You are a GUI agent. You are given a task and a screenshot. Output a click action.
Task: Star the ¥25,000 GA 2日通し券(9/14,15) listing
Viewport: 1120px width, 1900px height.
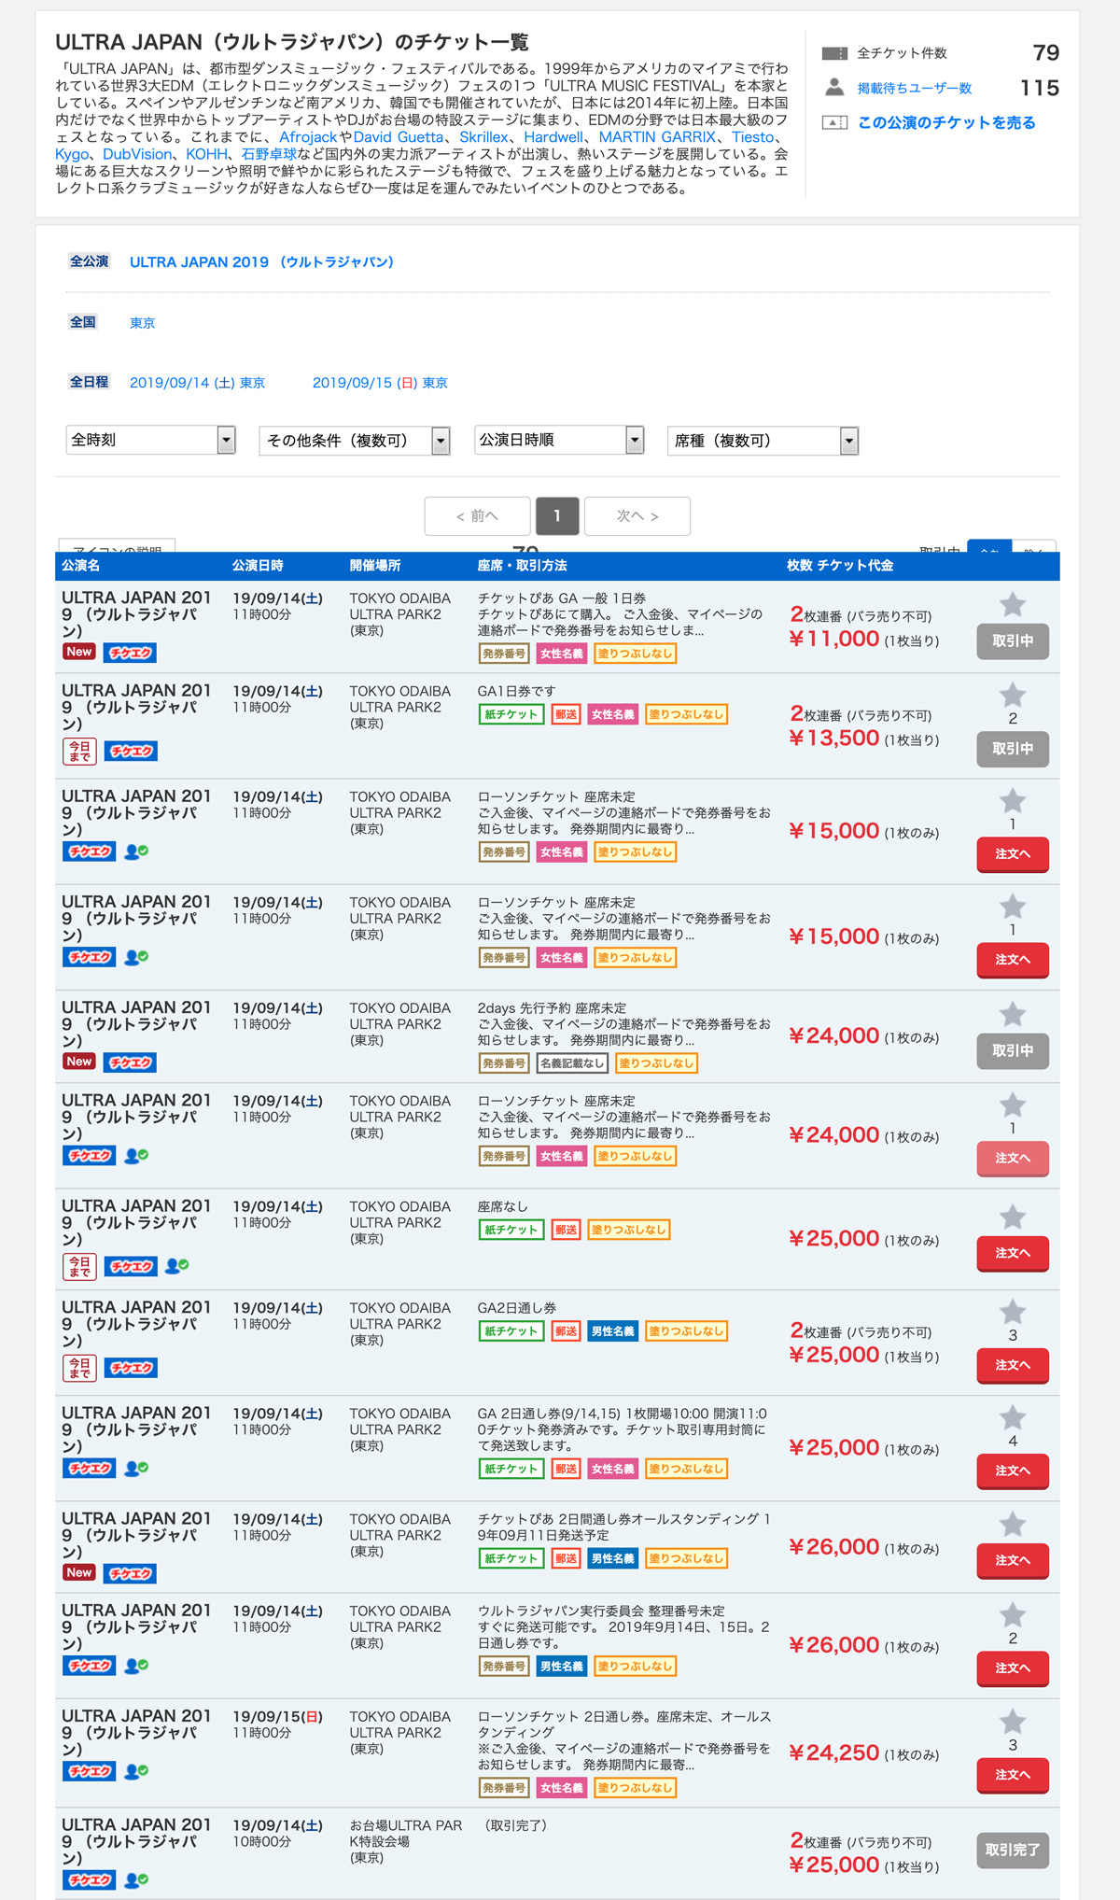pos(1013,1417)
